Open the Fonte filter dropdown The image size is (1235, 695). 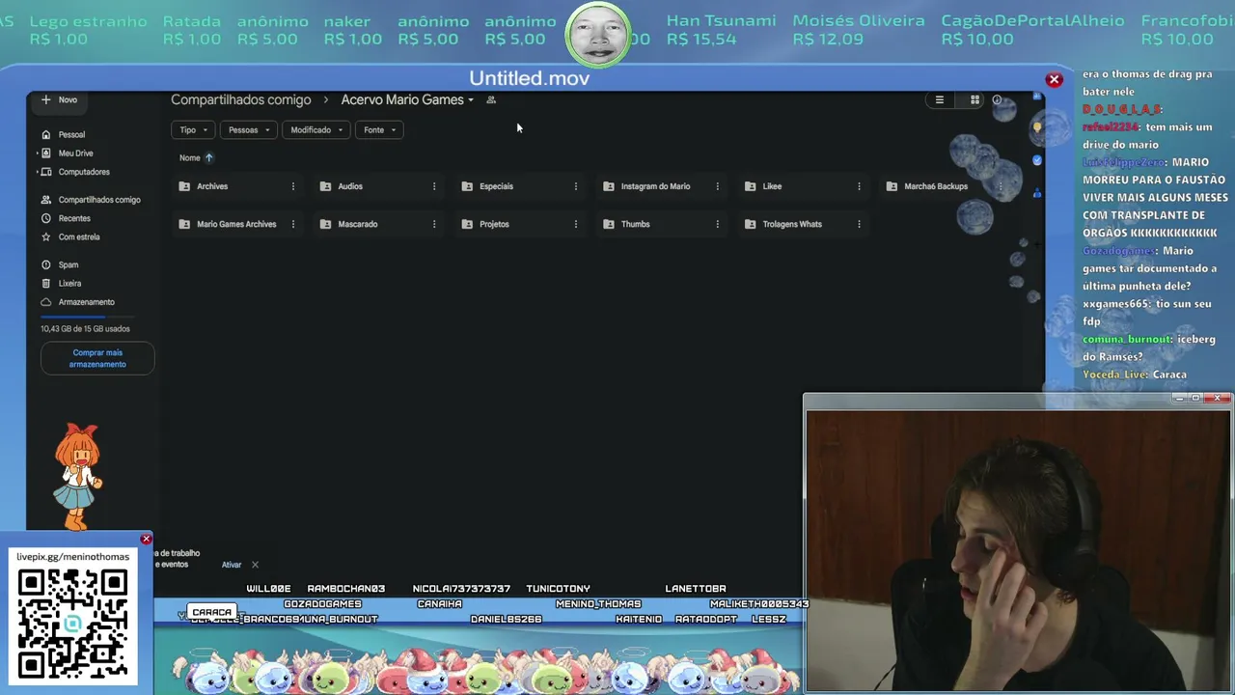pos(379,129)
